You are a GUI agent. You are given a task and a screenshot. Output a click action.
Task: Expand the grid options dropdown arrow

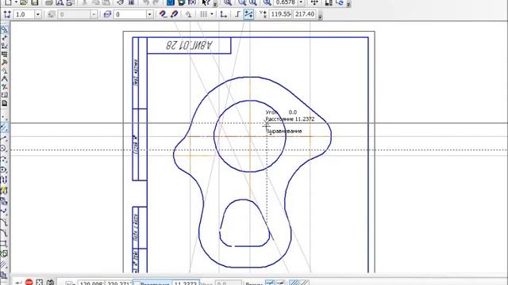(x=212, y=14)
